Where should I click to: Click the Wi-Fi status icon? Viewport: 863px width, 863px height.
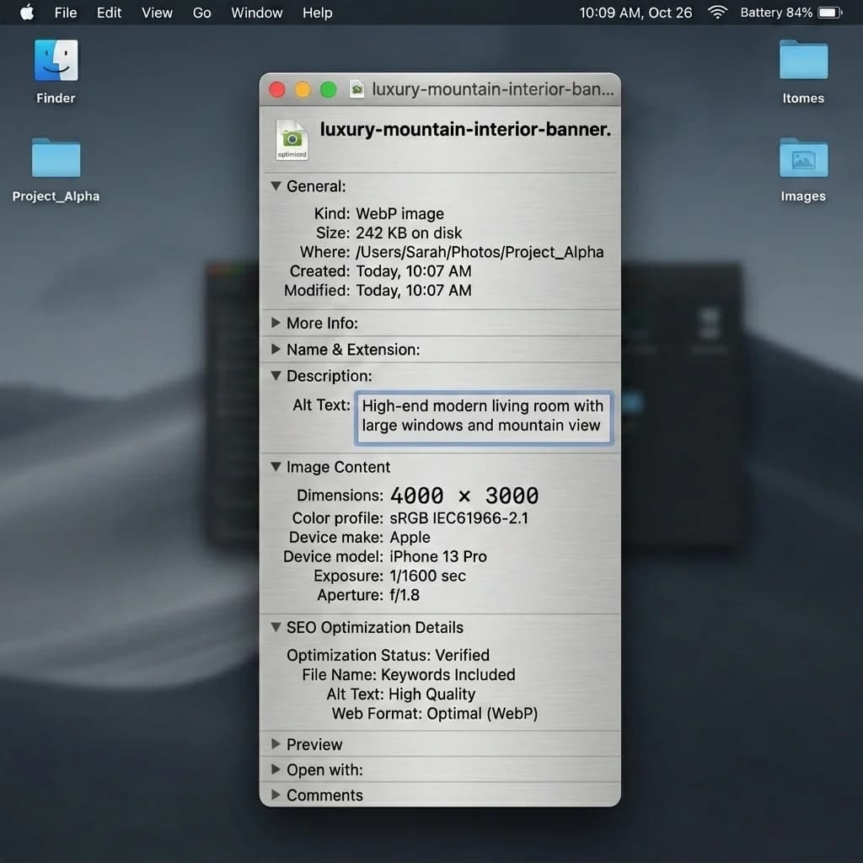(717, 12)
